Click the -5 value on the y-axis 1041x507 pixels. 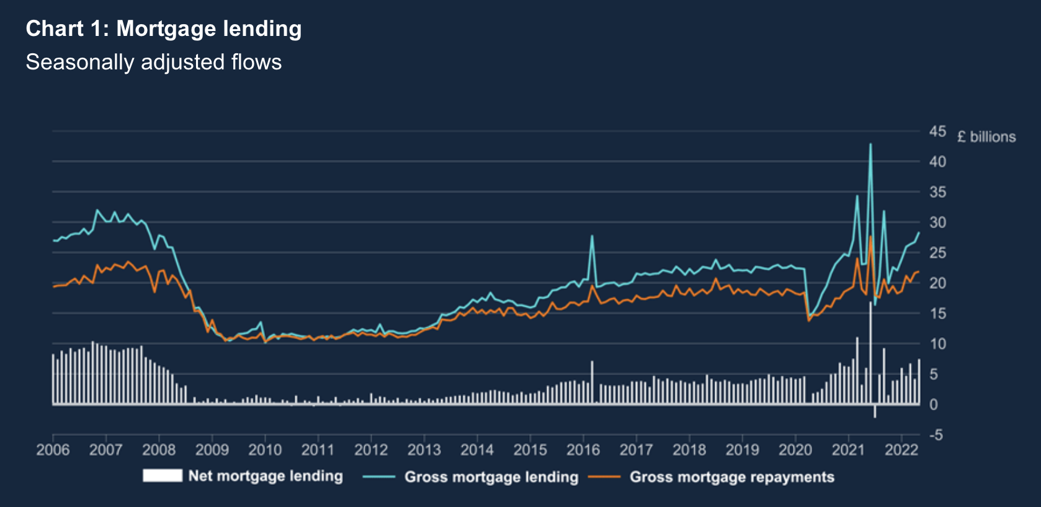click(x=936, y=435)
